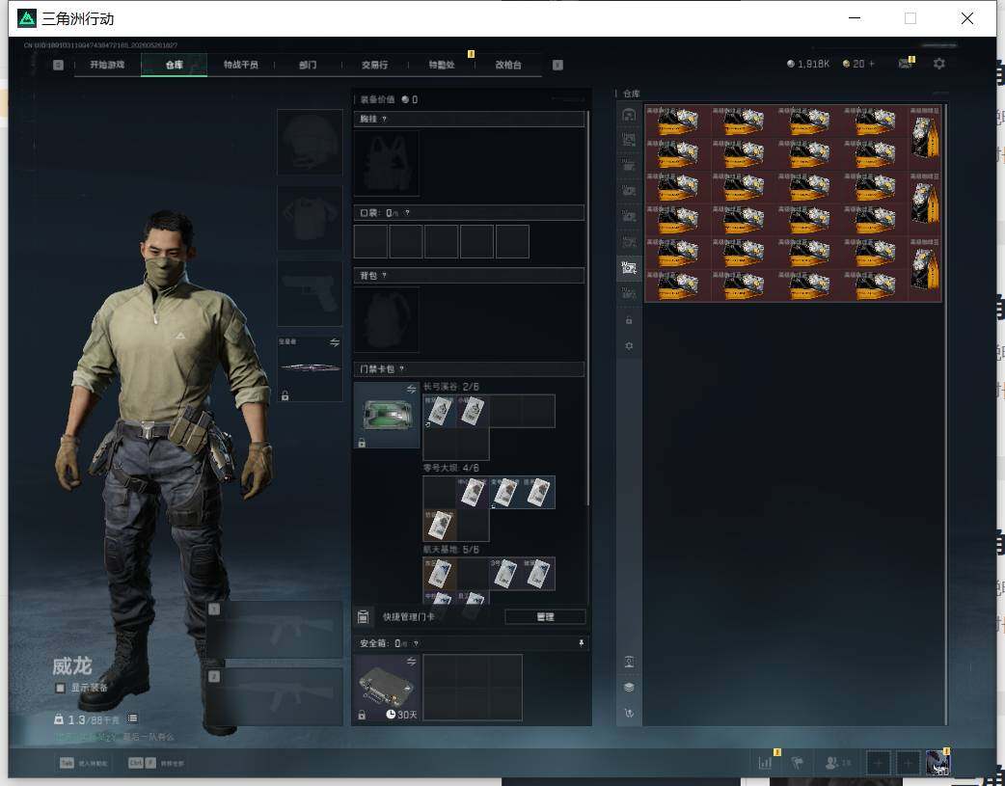Click primary weapon slot 1
Image resolution: width=1005 pixels, height=786 pixels.
274,630
